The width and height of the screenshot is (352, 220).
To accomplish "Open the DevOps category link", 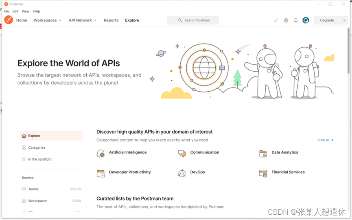I will click(x=197, y=172).
